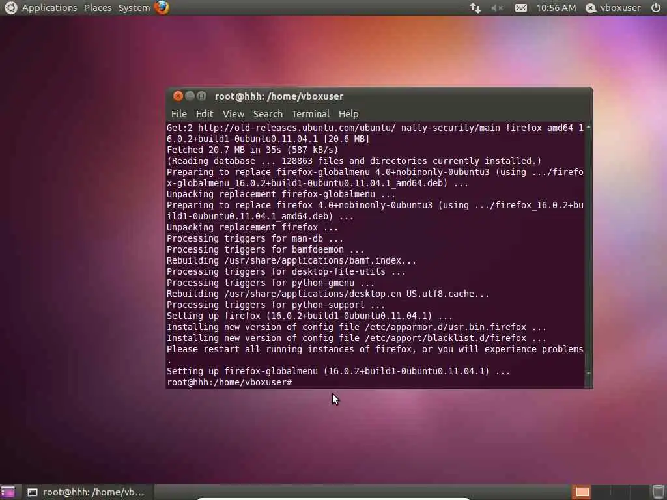Open the Terminal menu in terminal window
The width and height of the screenshot is (667, 500).
point(310,114)
